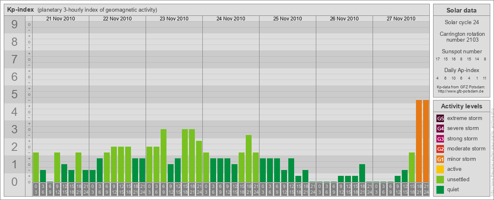494x200 pixels.
Task: Click the 18-21 bar on 24 Nov
Action: pos(249,159)
